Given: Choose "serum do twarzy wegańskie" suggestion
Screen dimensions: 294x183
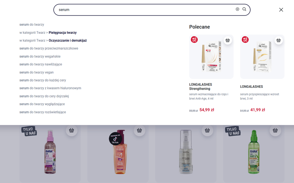Looking at the screenshot, I should coord(40,57).
